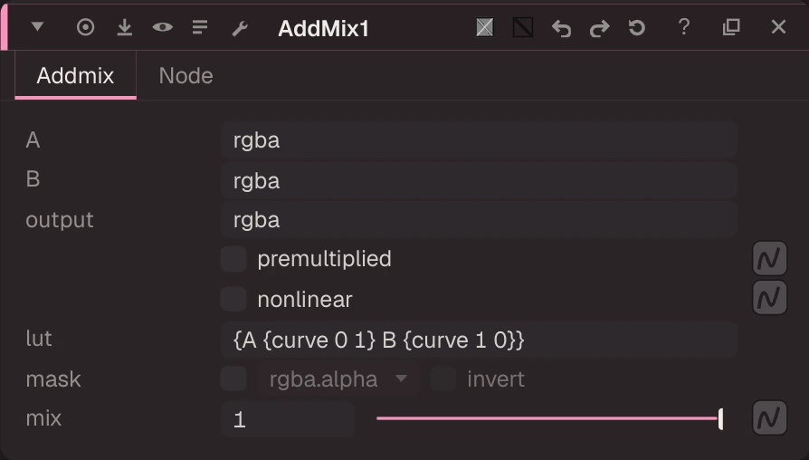
Task: Enable the premultiplied checkbox
Action: click(233, 259)
